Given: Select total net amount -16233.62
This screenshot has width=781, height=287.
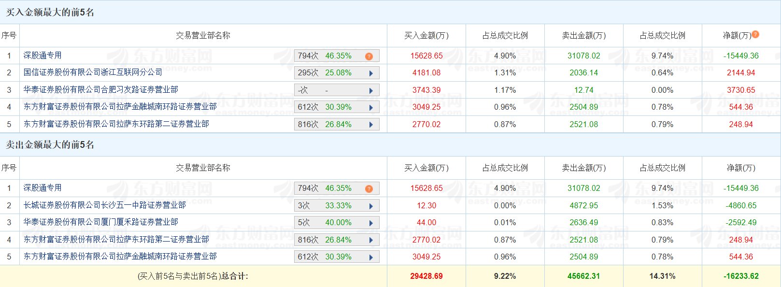Looking at the screenshot, I should click(741, 276).
